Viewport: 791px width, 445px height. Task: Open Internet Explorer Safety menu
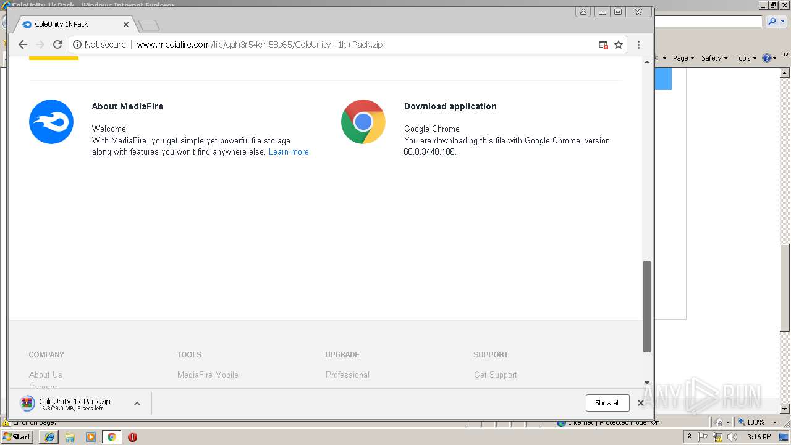pos(714,58)
